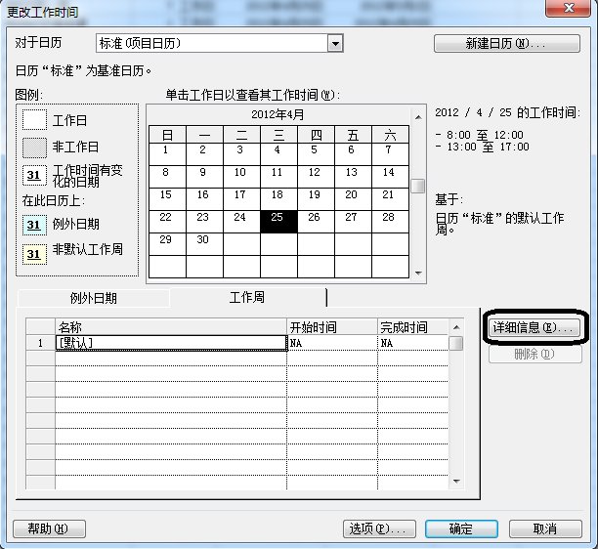The height and width of the screenshot is (549, 598).
Task: Select April 5 in the calendar
Action: 316,154
